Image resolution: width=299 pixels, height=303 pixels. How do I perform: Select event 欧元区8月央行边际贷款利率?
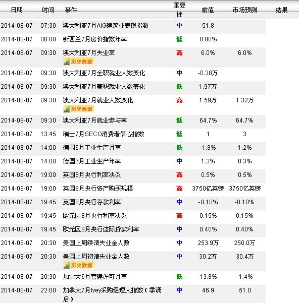pos(101,229)
